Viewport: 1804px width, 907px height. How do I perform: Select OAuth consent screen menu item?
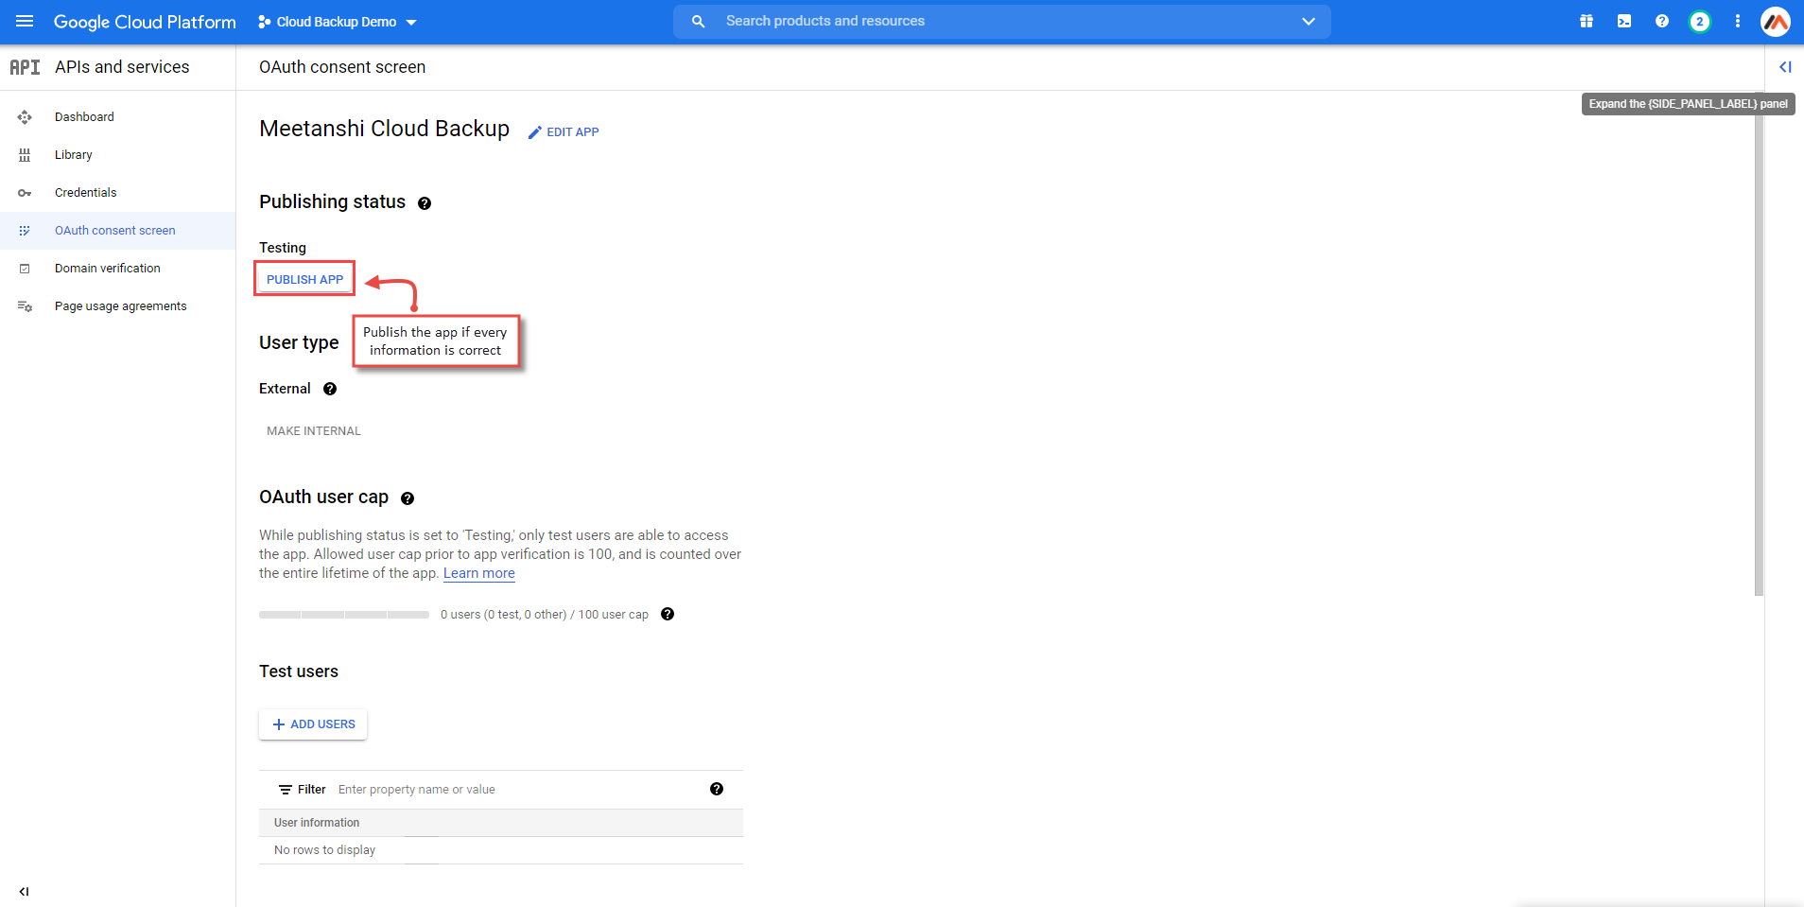coord(117,231)
